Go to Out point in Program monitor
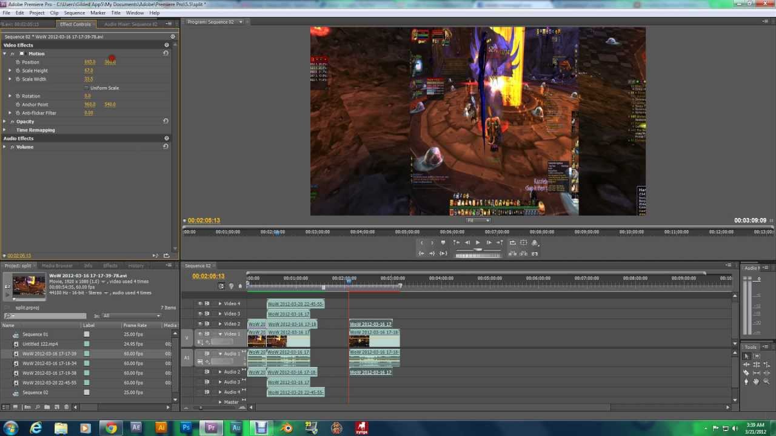 (432, 254)
